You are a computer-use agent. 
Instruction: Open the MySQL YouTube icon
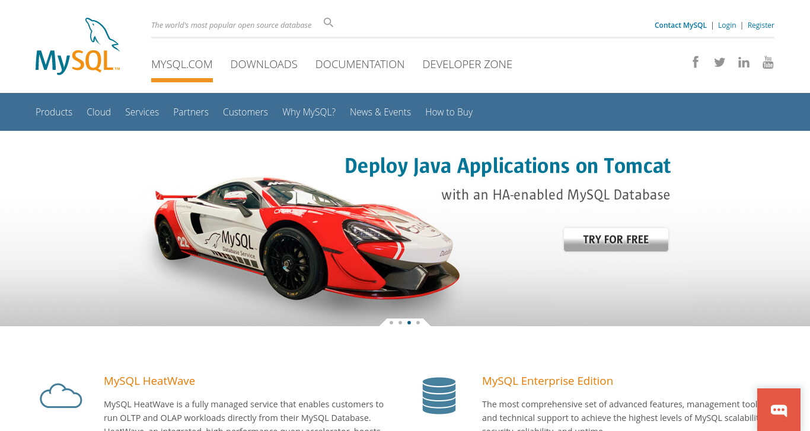768,62
